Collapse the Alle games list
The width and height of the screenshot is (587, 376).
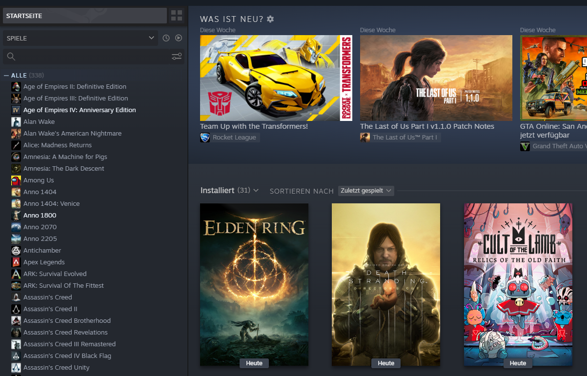coord(6,75)
